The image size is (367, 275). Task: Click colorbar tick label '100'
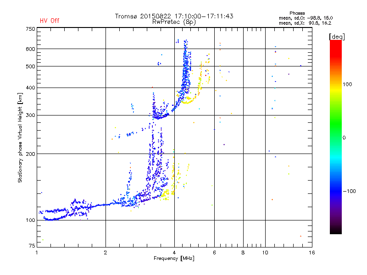347,84
